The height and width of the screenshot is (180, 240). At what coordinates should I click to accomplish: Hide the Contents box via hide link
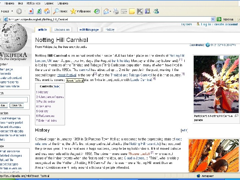[56, 86]
